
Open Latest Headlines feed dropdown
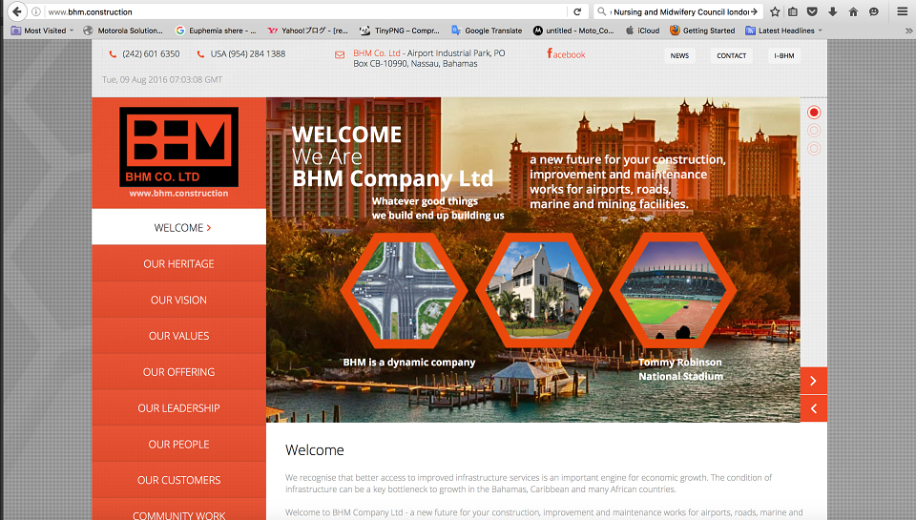click(783, 31)
